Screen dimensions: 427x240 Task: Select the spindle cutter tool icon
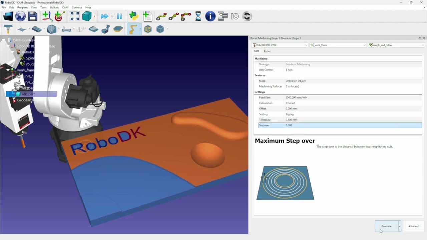(8, 29)
